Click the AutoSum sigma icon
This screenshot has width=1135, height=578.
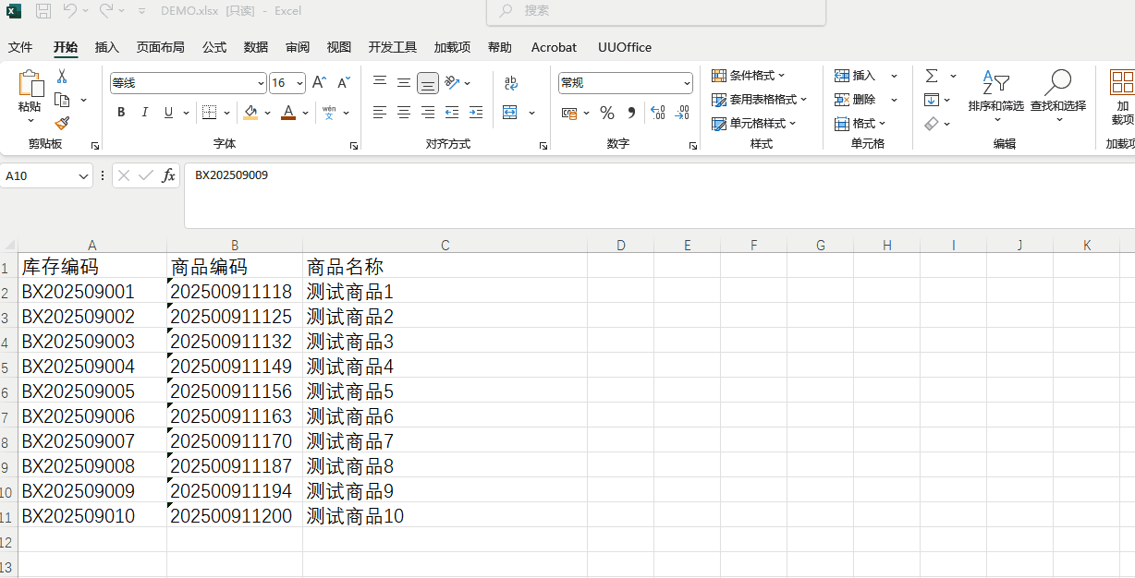pyautogui.click(x=932, y=76)
